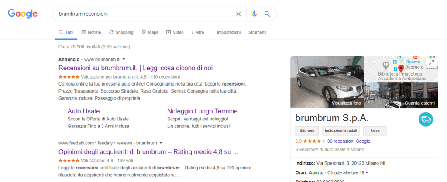Click the 'Circa 26.900 risultati' text
This screenshot has height=182, width=447.
point(94,47)
